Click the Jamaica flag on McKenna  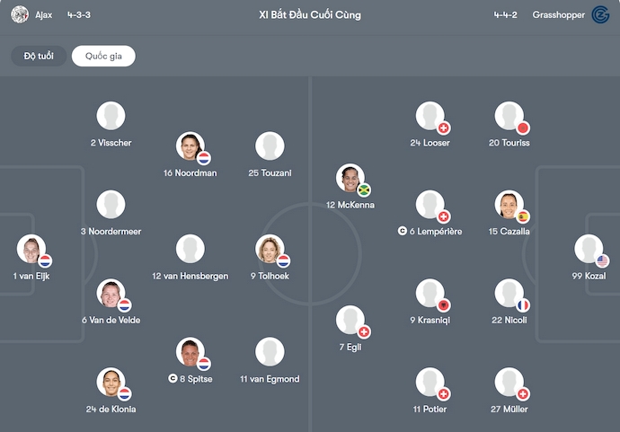(364, 190)
